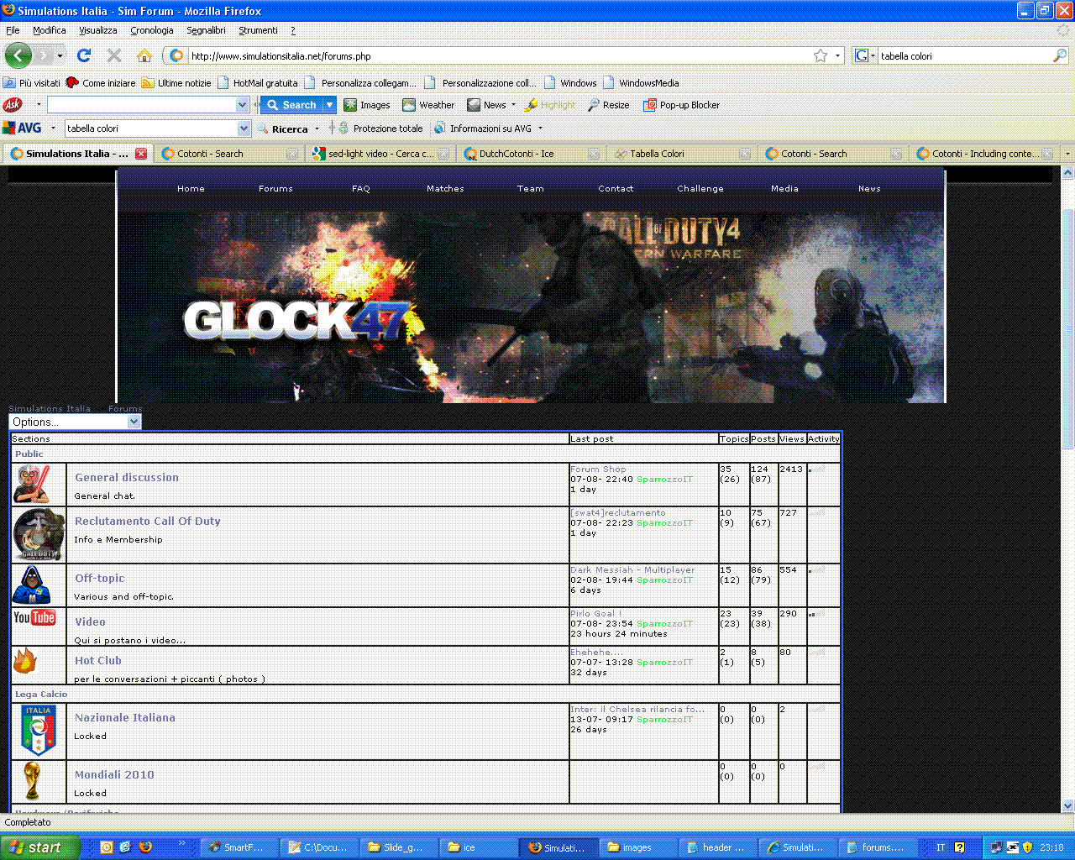Viewport: 1075px width, 860px height.
Task: Click the flame icon for Hot Club
Action: coord(25,662)
